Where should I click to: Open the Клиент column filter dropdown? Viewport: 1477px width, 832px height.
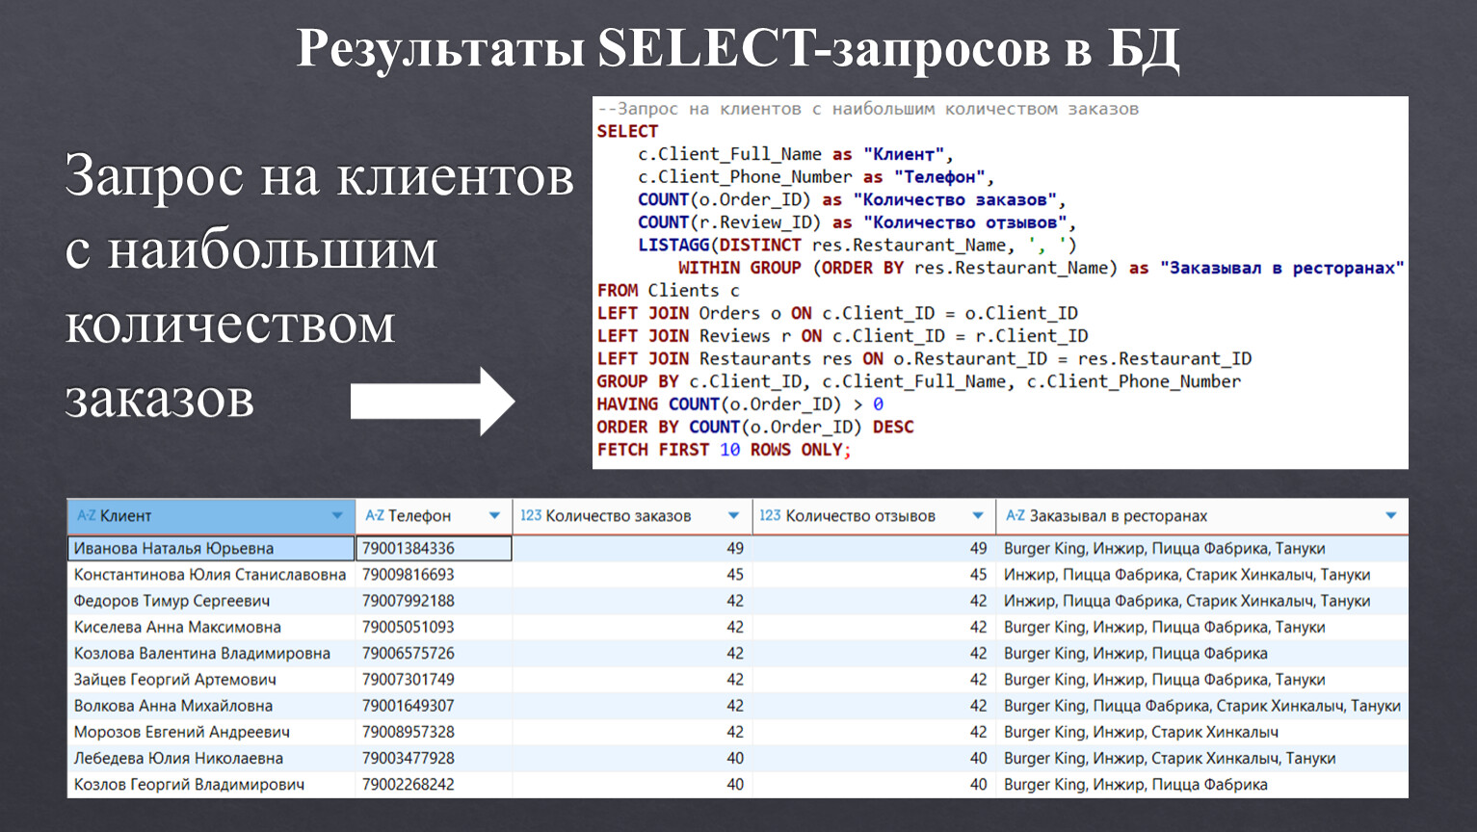(337, 516)
